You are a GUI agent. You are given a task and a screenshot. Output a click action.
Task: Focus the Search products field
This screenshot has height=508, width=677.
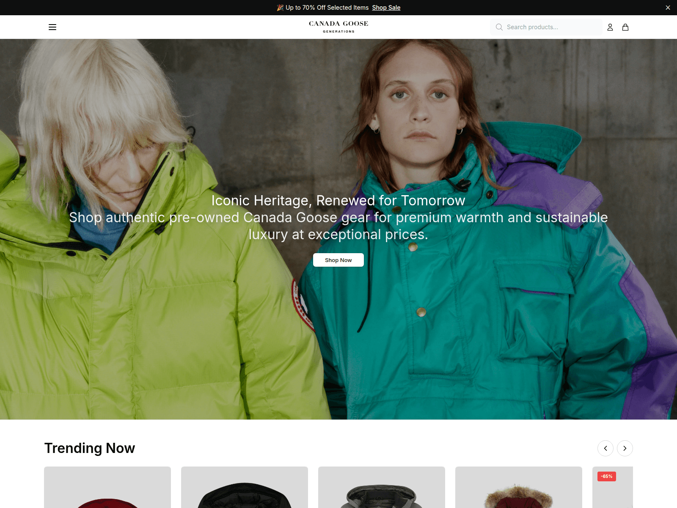[546, 27]
